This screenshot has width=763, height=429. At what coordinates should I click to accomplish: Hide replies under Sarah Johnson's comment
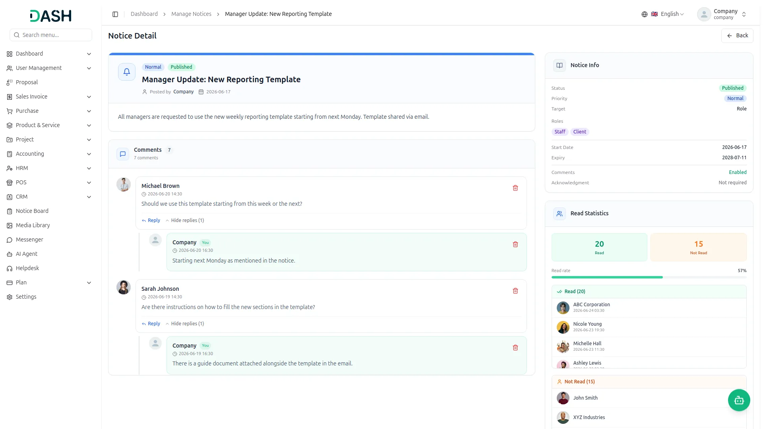[x=185, y=324]
